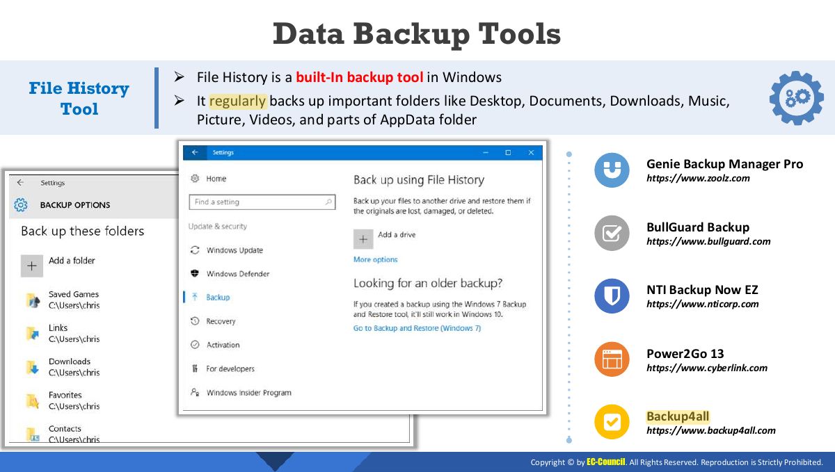Click the highlighted word regularly
The width and height of the screenshot is (835, 472).
(x=238, y=101)
